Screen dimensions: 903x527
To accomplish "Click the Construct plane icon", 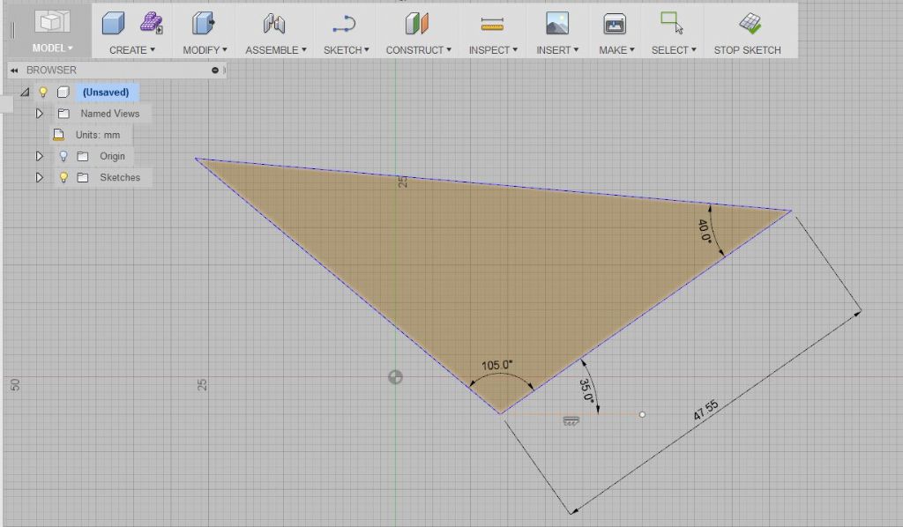I will (417, 24).
